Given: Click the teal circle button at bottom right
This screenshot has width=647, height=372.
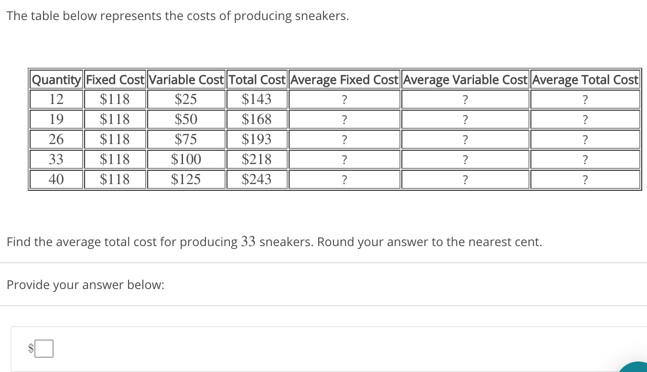Looking at the screenshot, I should 635,368.
